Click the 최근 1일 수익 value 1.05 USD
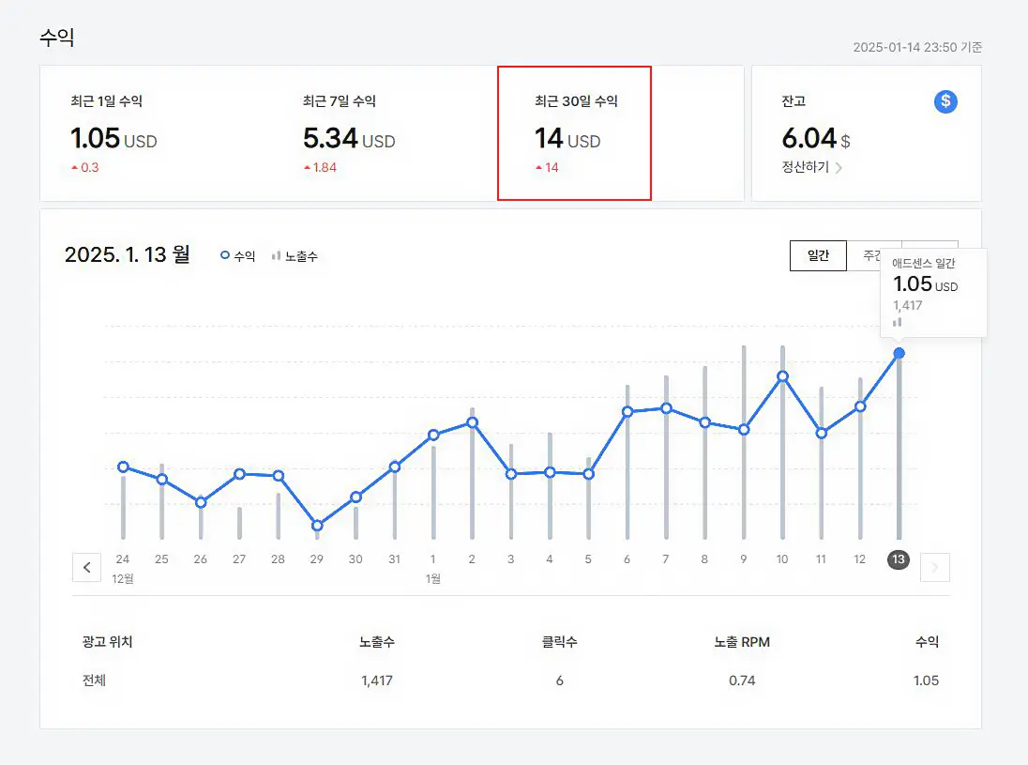1028x765 pixels. [x=113, y=138]
